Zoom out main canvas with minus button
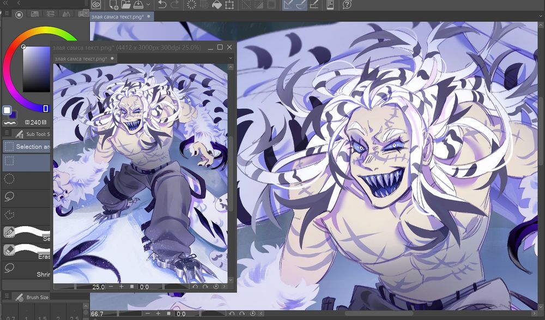This screenshot has height=320, width=545. click(x=147, y=313)
